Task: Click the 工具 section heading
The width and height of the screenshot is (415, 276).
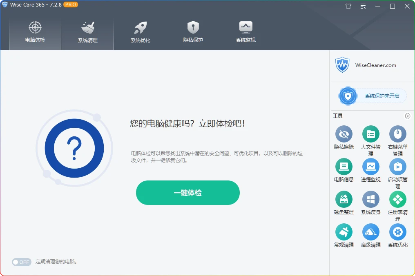Action: (x=338, y=116)
